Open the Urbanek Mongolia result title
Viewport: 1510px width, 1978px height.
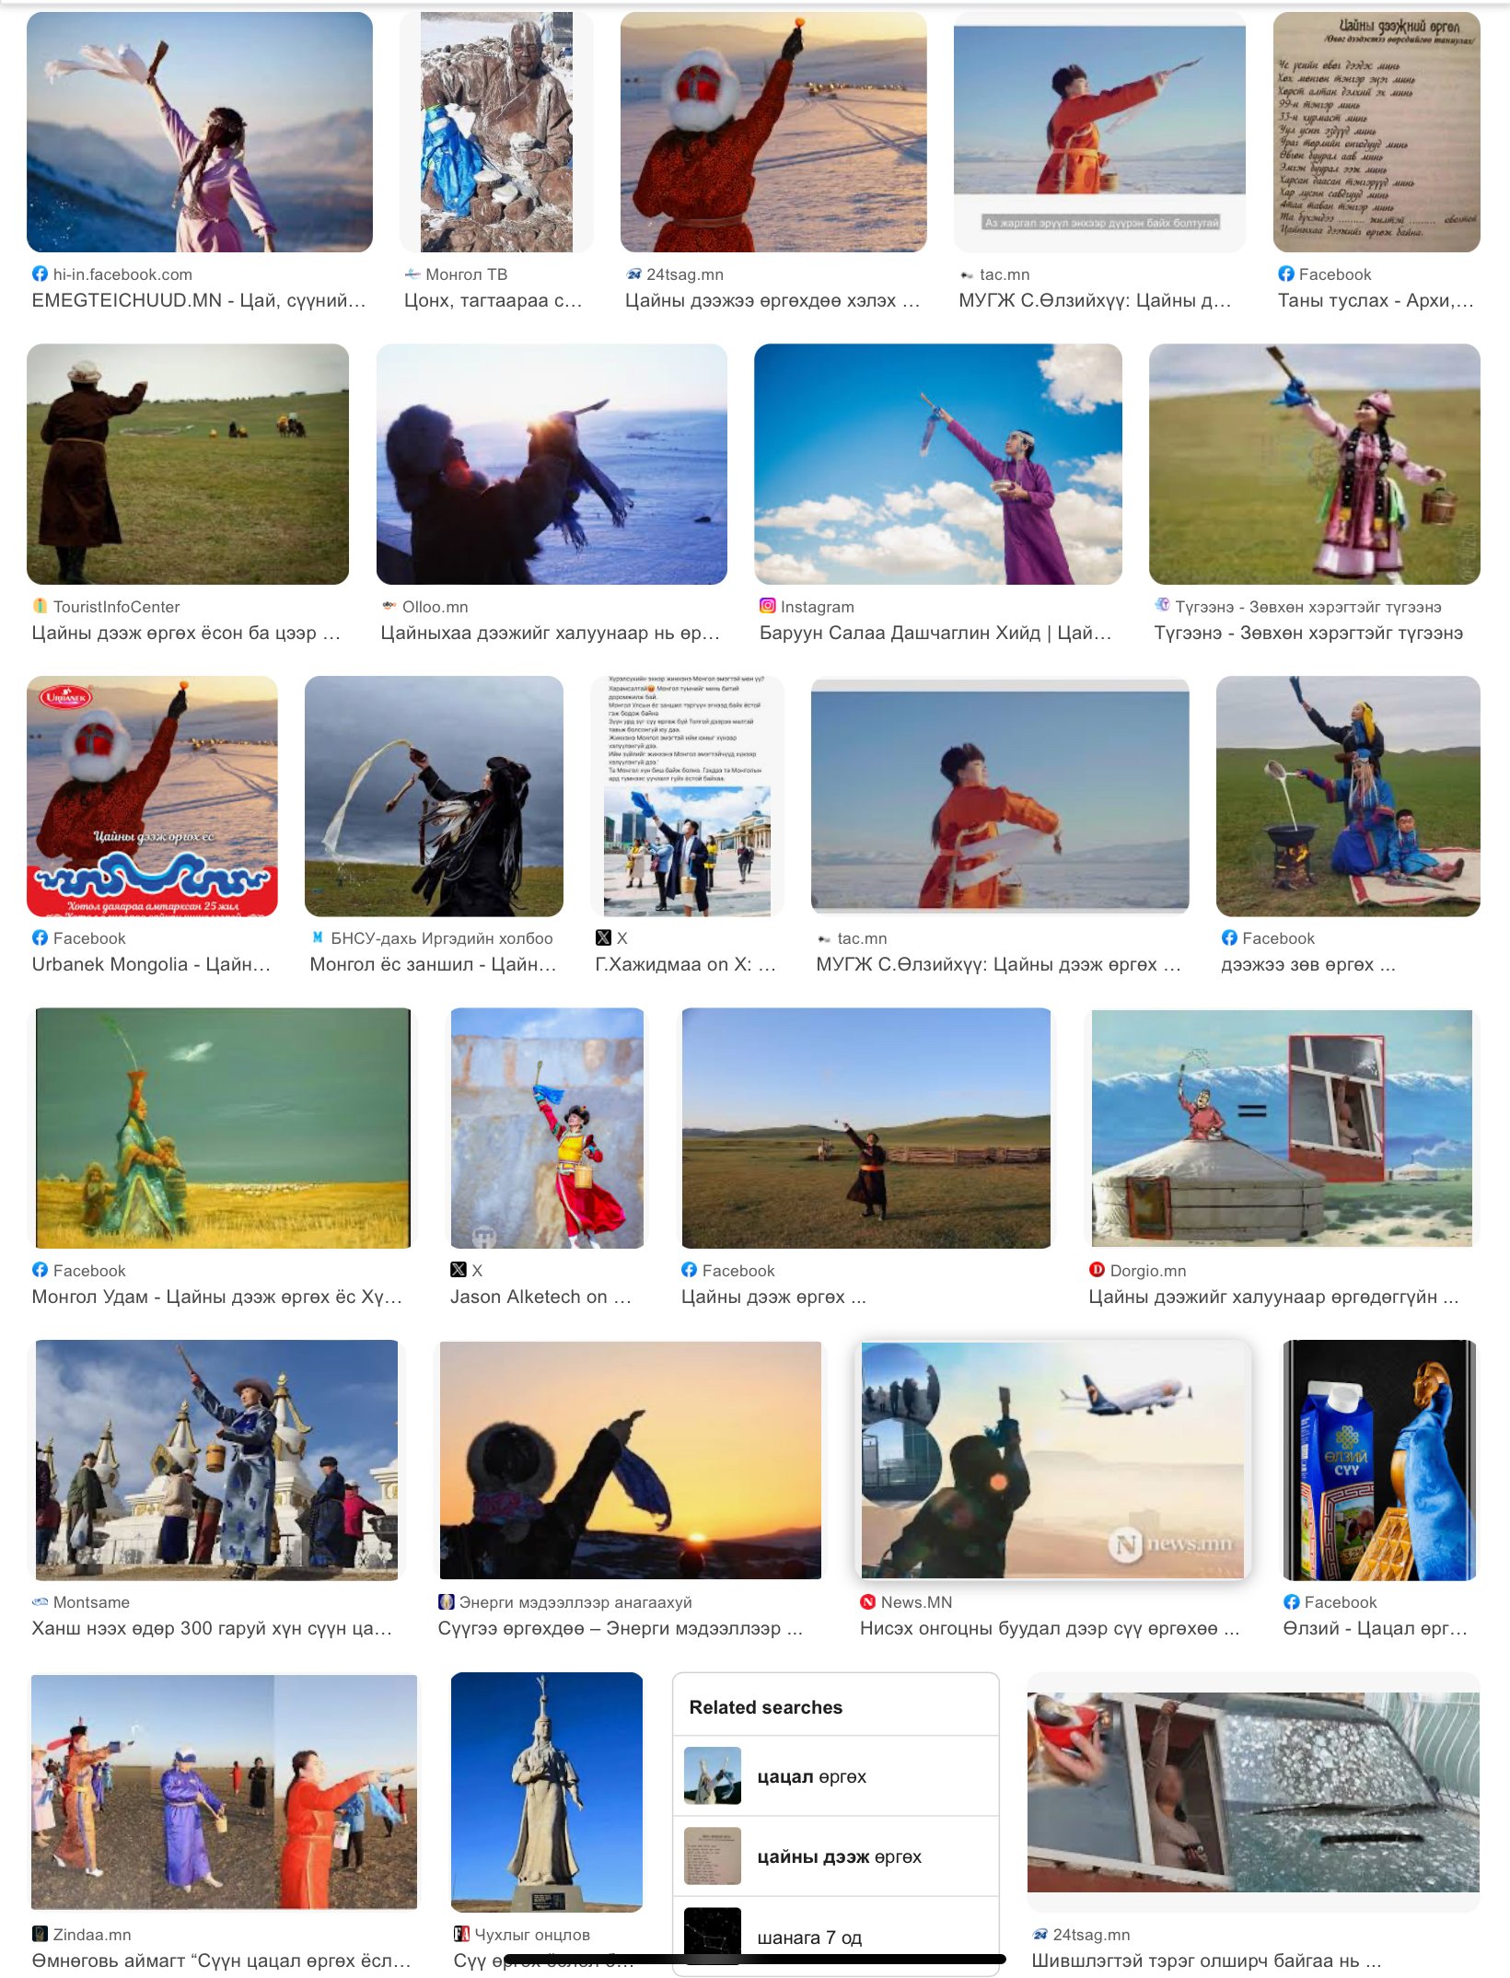coord(152,964)
